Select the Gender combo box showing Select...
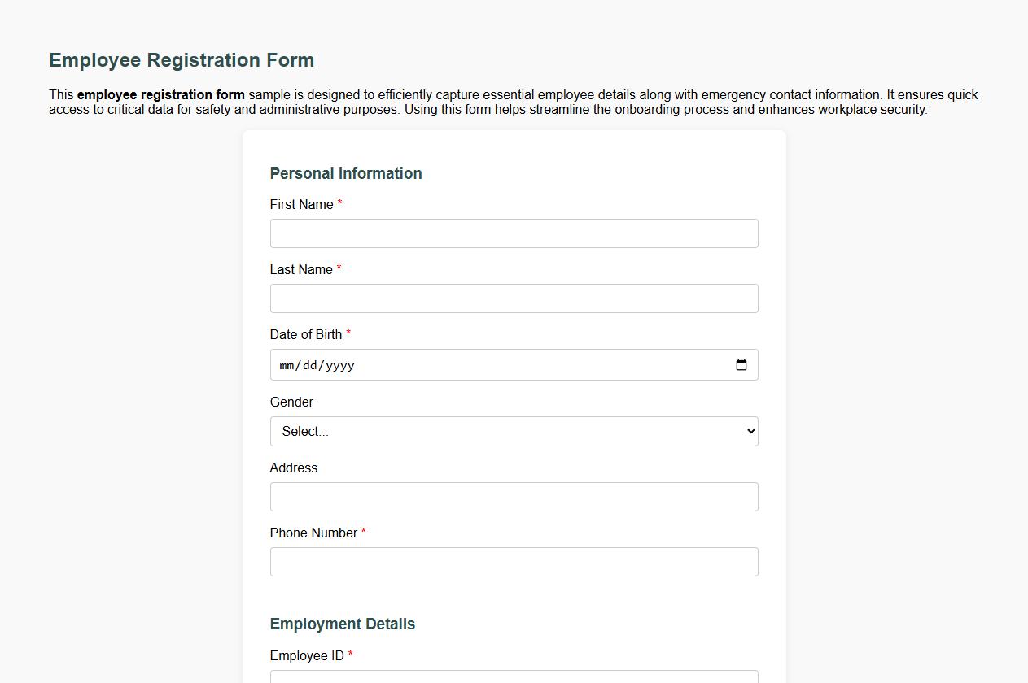 pos(514,431)
